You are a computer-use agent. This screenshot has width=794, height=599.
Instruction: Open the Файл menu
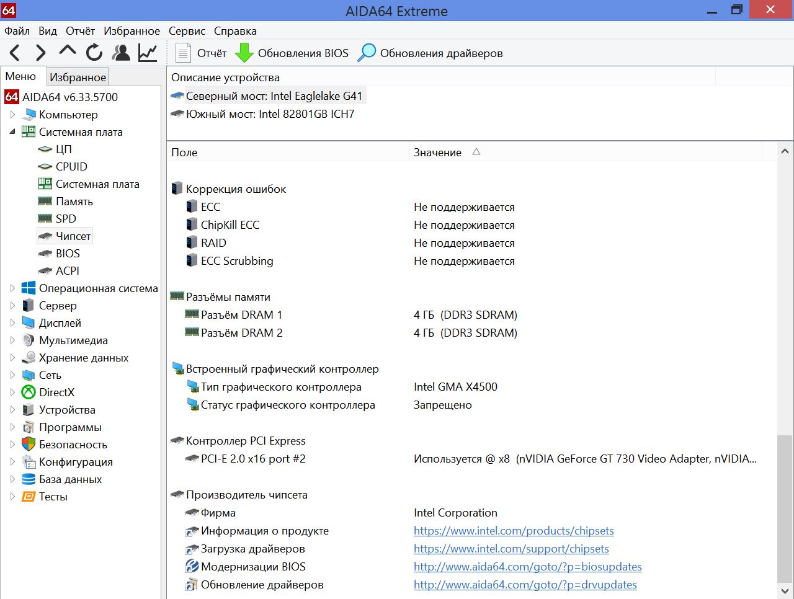click(x=17, y=31)
